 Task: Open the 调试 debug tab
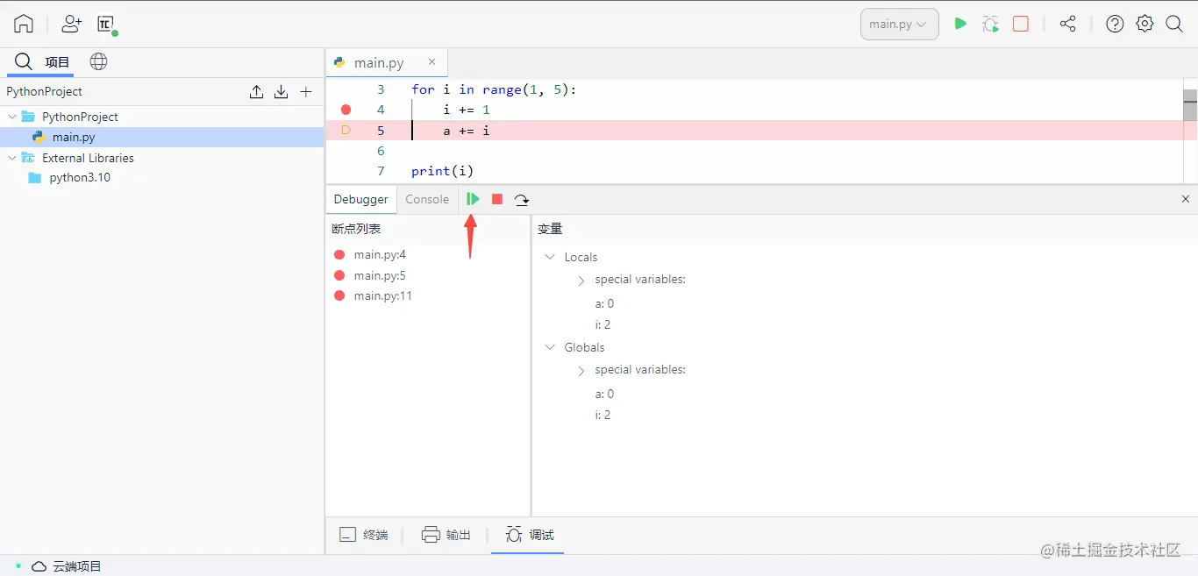(x=530, y=535)
